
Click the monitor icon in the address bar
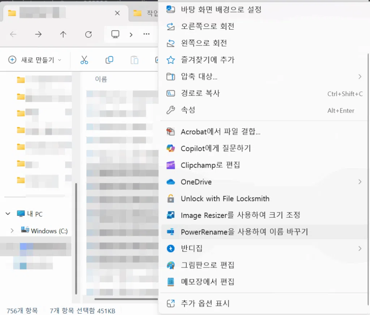point(115,34)
